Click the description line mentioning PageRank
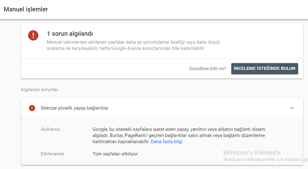This screenshot has width=308, height=169. click(x=179, y=135)
